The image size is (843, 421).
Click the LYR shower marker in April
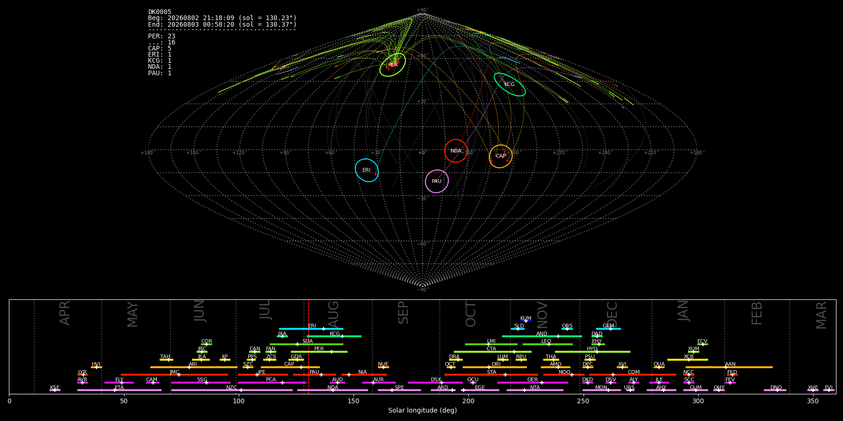pos(82,375)
